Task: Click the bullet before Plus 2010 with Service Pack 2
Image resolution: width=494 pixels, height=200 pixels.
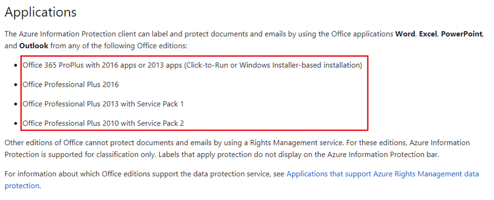Action: [16, 124]
